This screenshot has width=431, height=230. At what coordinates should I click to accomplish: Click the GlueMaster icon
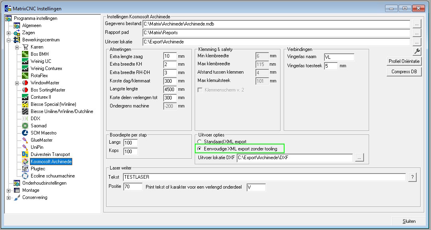(25, 140)
